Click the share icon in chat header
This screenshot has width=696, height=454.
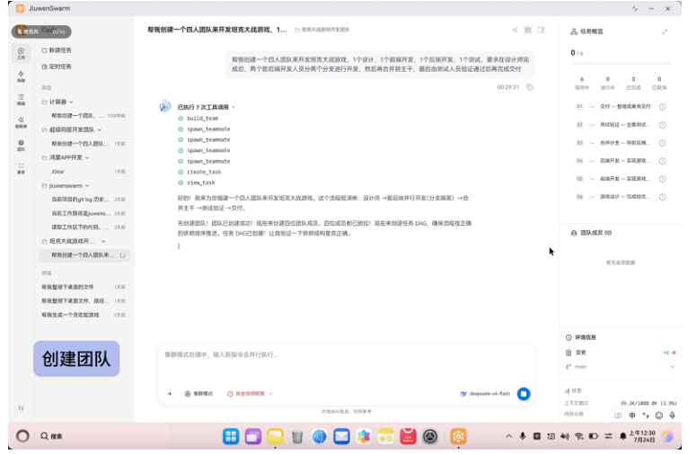click(515, 31)
